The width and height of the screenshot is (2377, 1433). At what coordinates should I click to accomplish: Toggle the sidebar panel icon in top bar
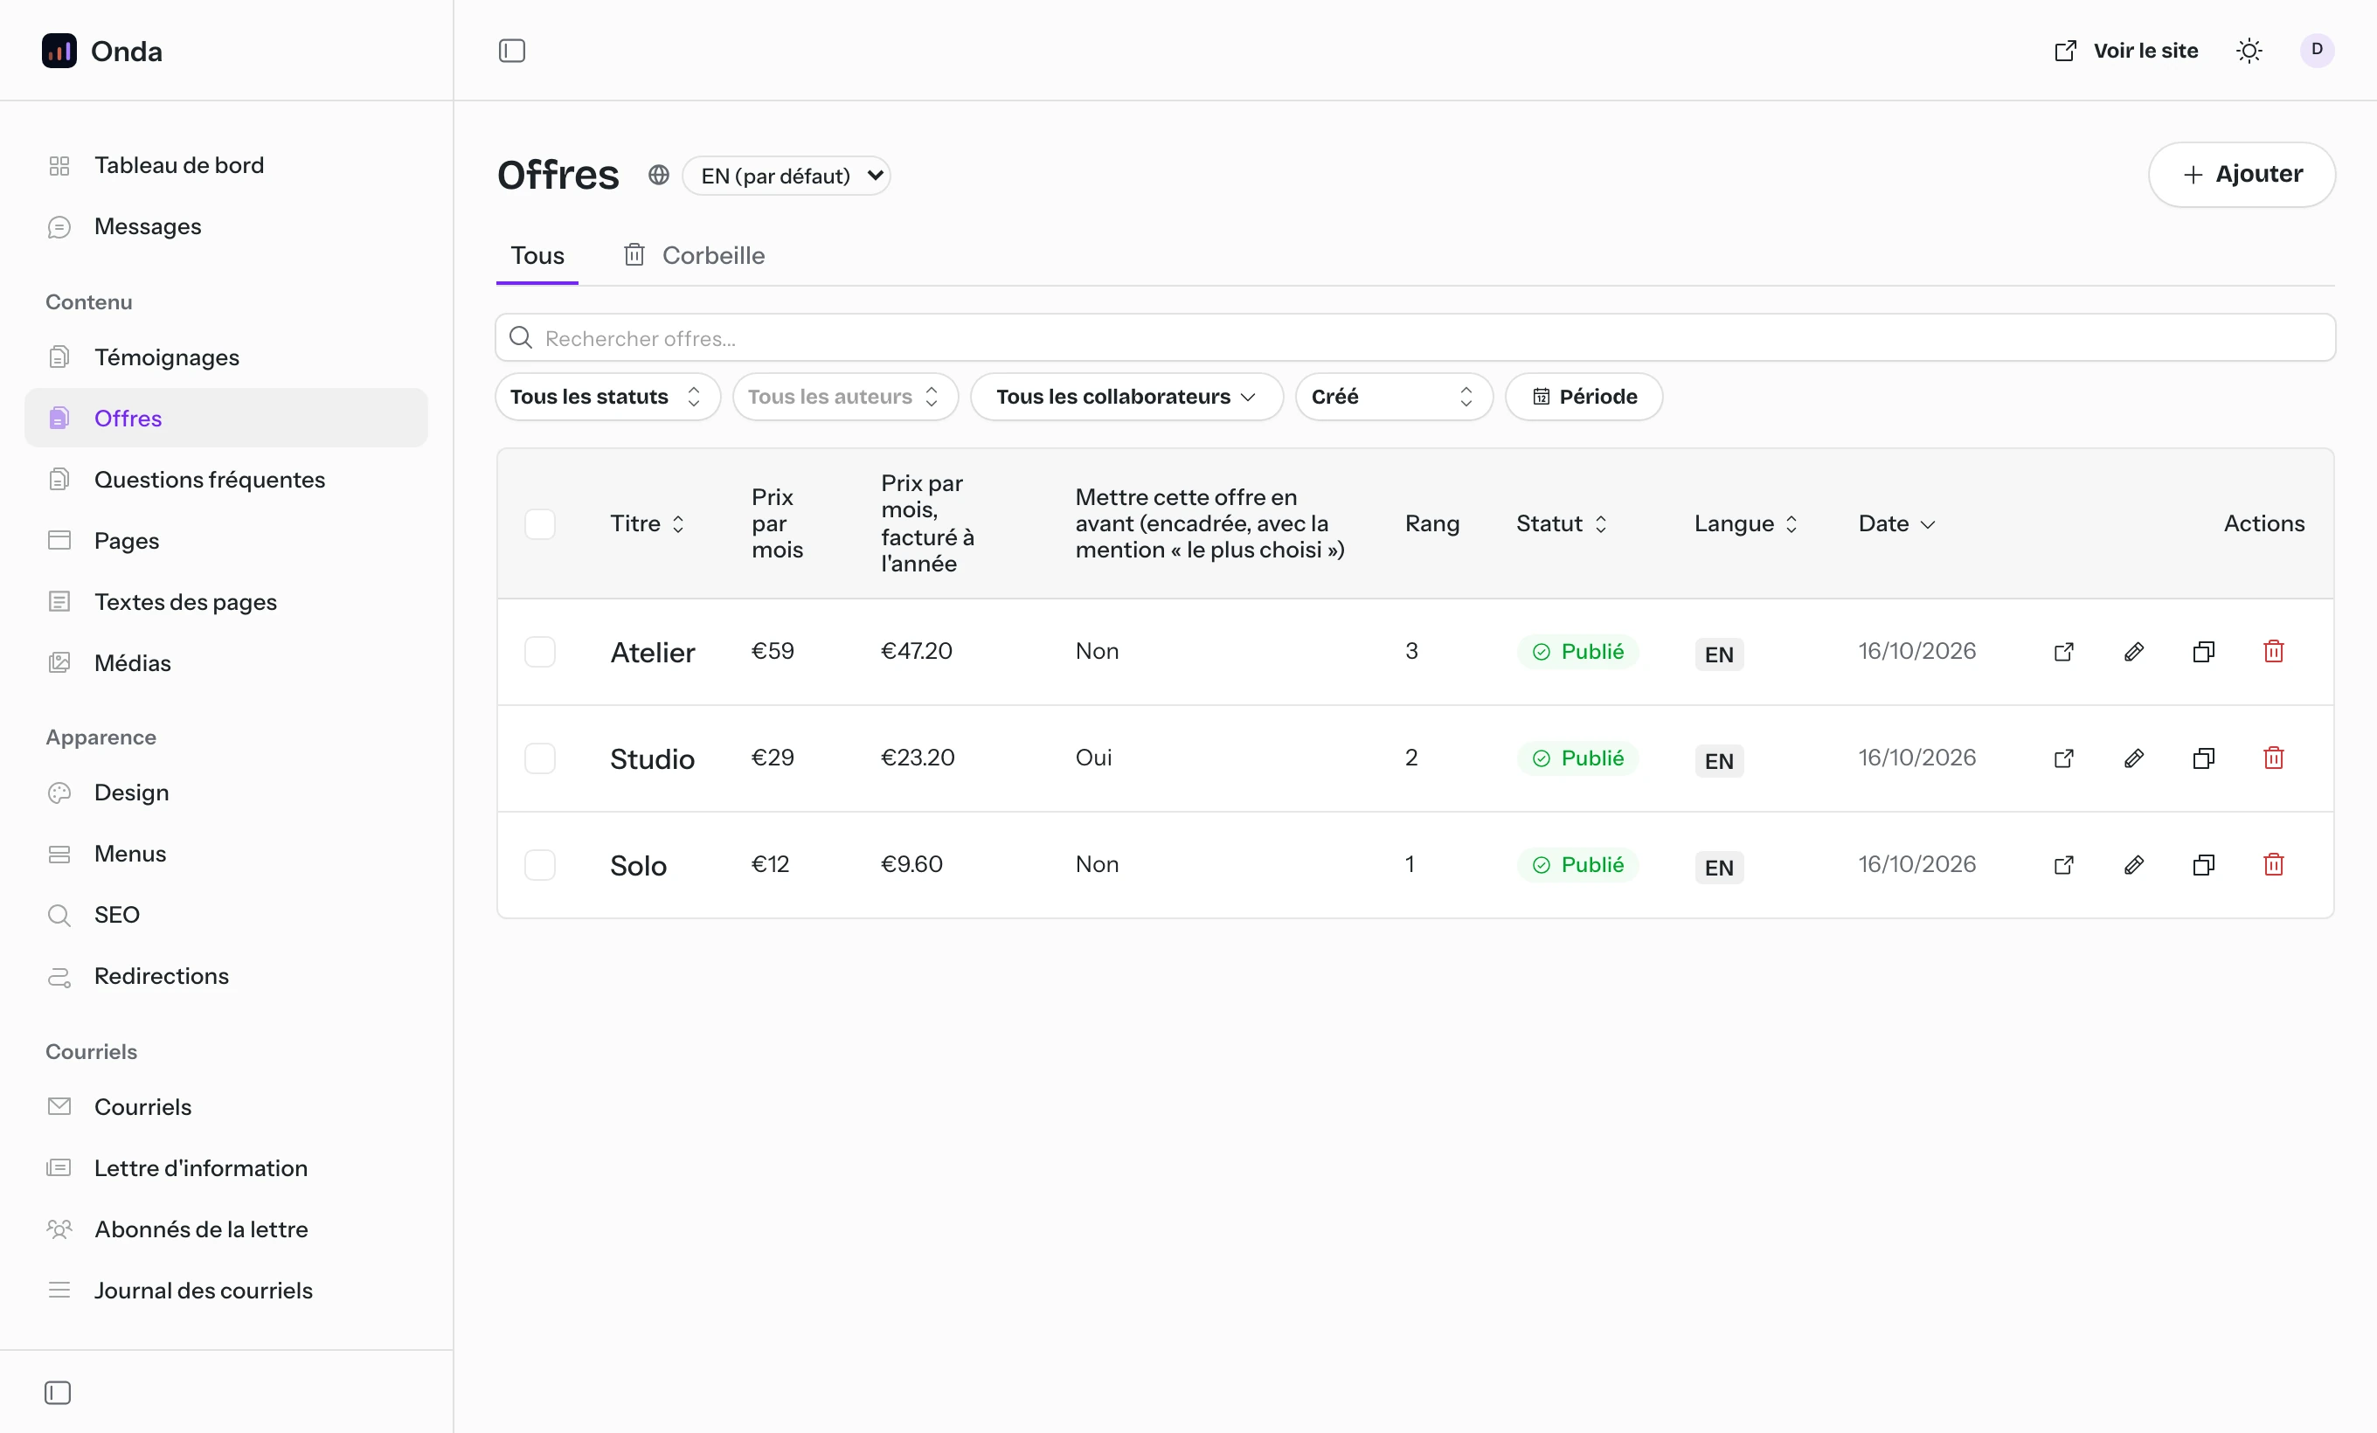pos(511,50)
